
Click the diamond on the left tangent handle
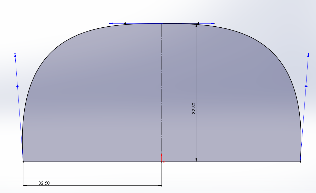point(17,86)
